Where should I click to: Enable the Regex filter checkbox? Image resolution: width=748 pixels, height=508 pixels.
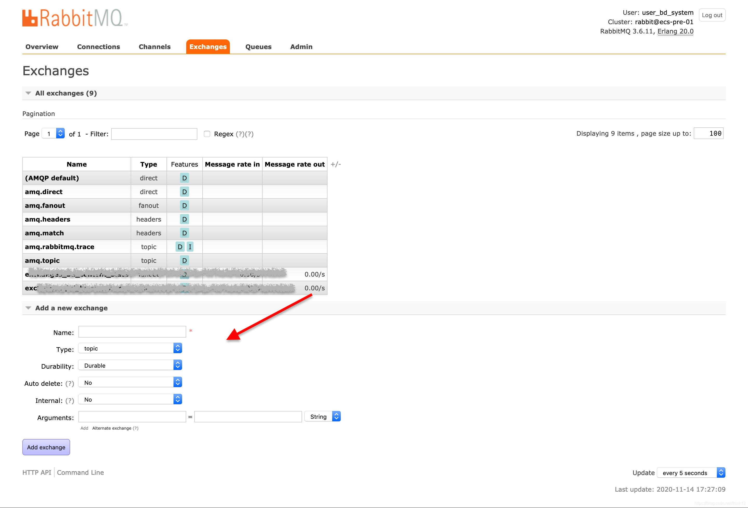[x=207, y=134]
